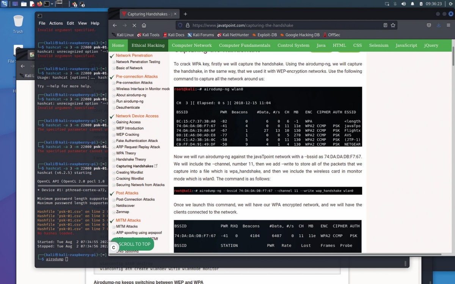Open the Zenmap sidebar item
The width and height of the screenshot is (455, 284).
122,212
